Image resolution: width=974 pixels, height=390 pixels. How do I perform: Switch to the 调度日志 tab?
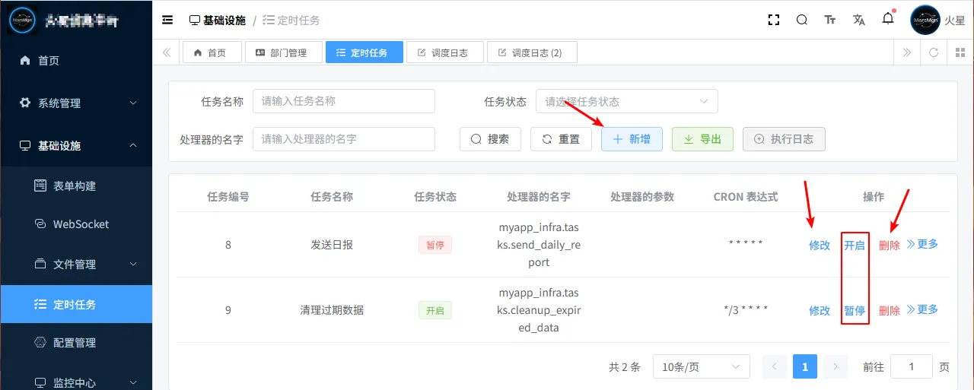444,52
